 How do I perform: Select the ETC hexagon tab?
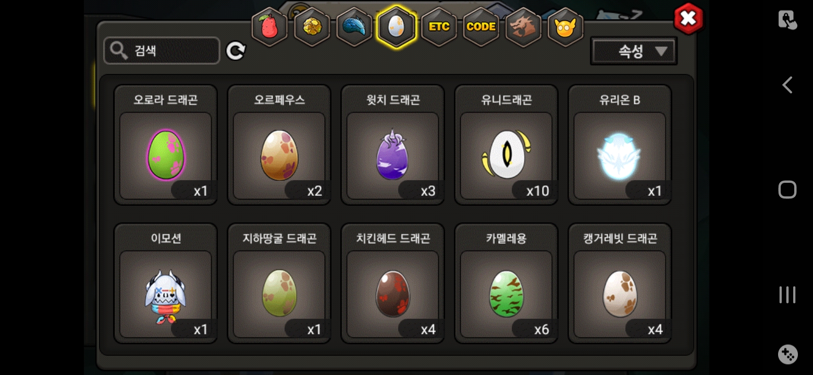point(439,27)
